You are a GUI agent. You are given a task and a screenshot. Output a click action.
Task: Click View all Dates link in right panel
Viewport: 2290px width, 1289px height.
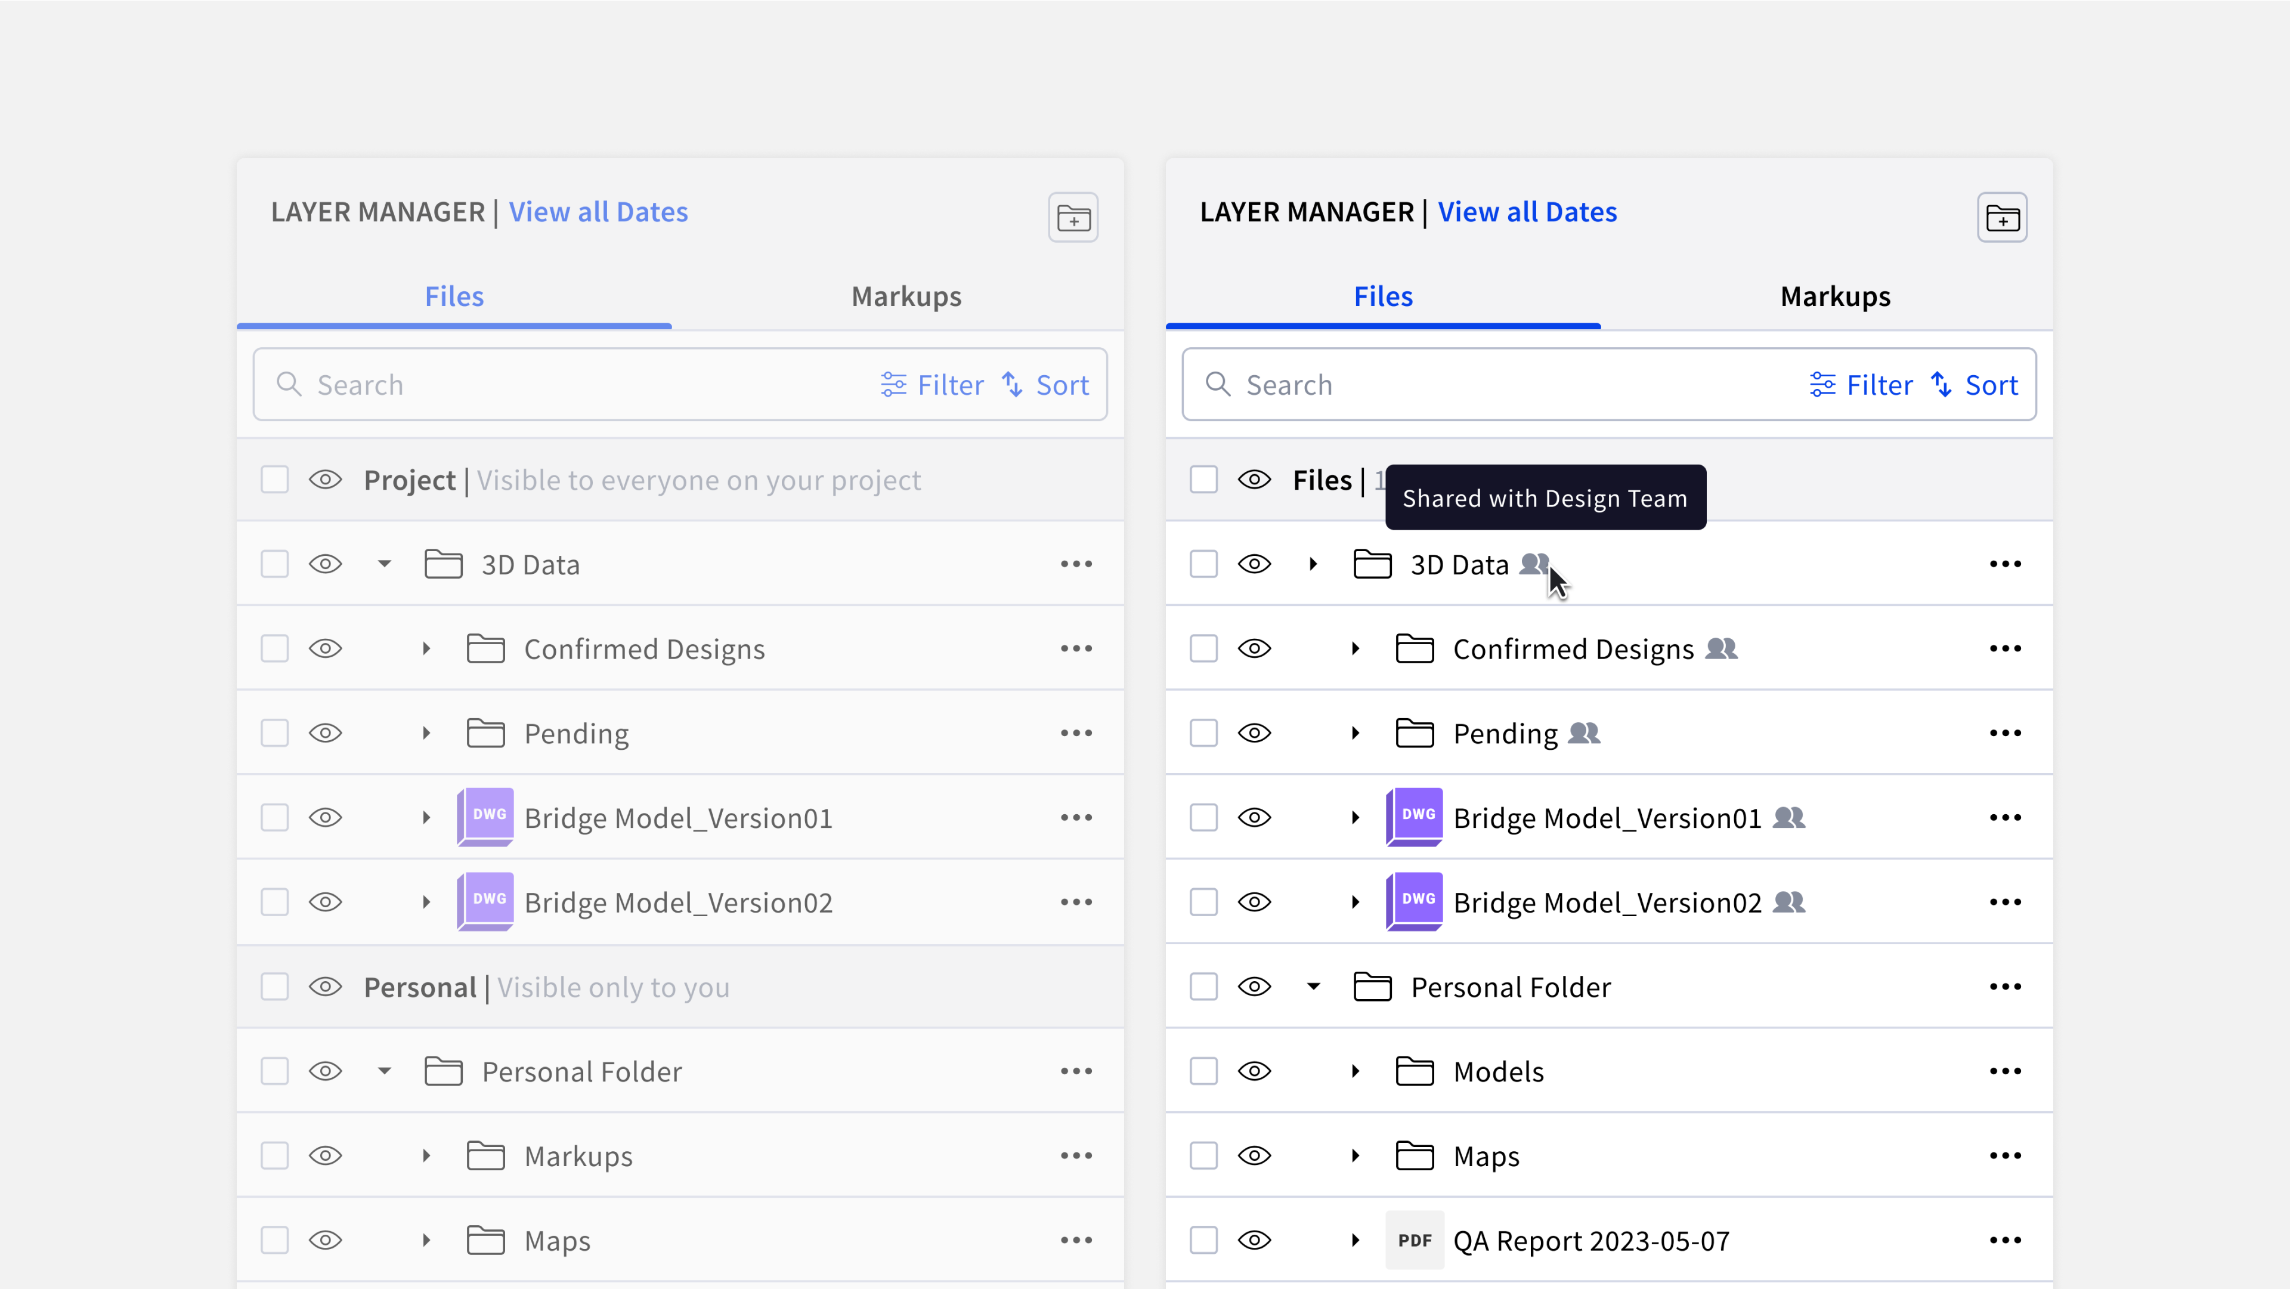pyautogui.click(x=1527, y=212)
